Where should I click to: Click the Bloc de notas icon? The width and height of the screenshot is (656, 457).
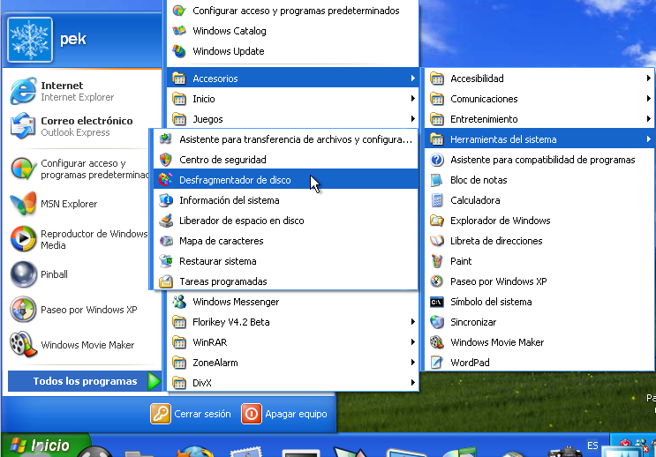tap(437, 180)
